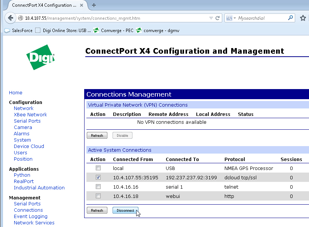Click the browser back arrow button

10,18
